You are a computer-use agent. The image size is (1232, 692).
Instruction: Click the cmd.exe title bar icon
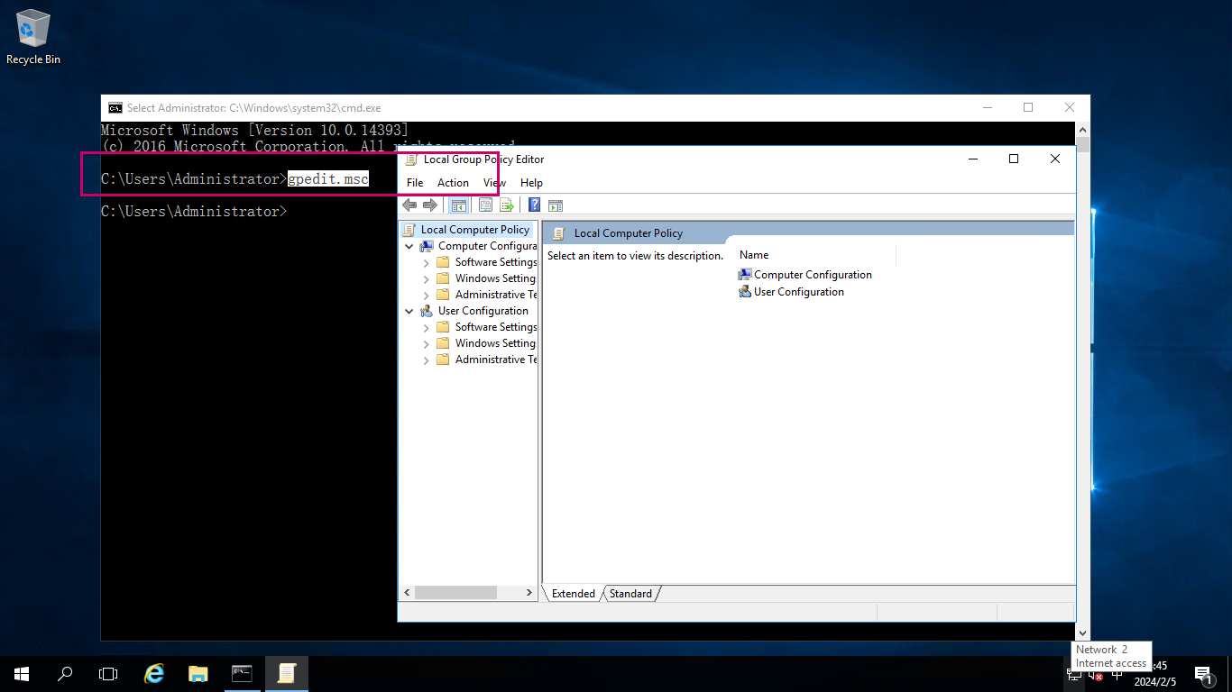(x=115, y=107)
